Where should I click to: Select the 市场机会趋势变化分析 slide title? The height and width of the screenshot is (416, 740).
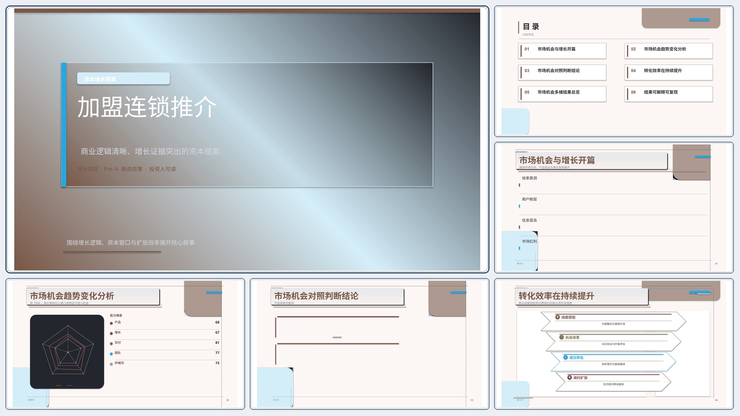tap(72, 296)
